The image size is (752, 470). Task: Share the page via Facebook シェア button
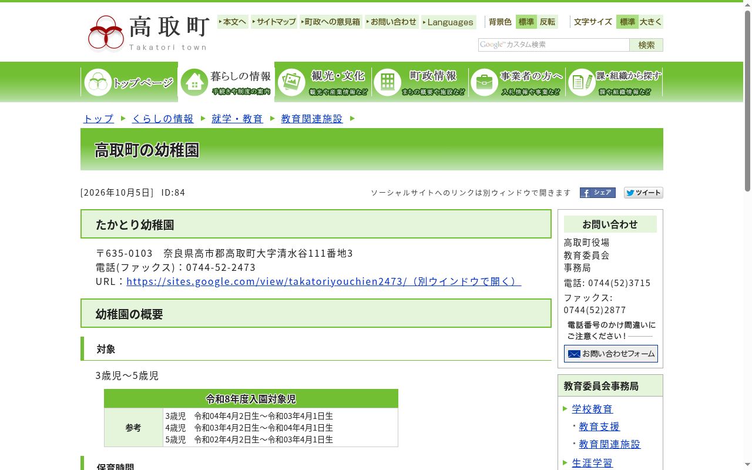pos(597,193)
